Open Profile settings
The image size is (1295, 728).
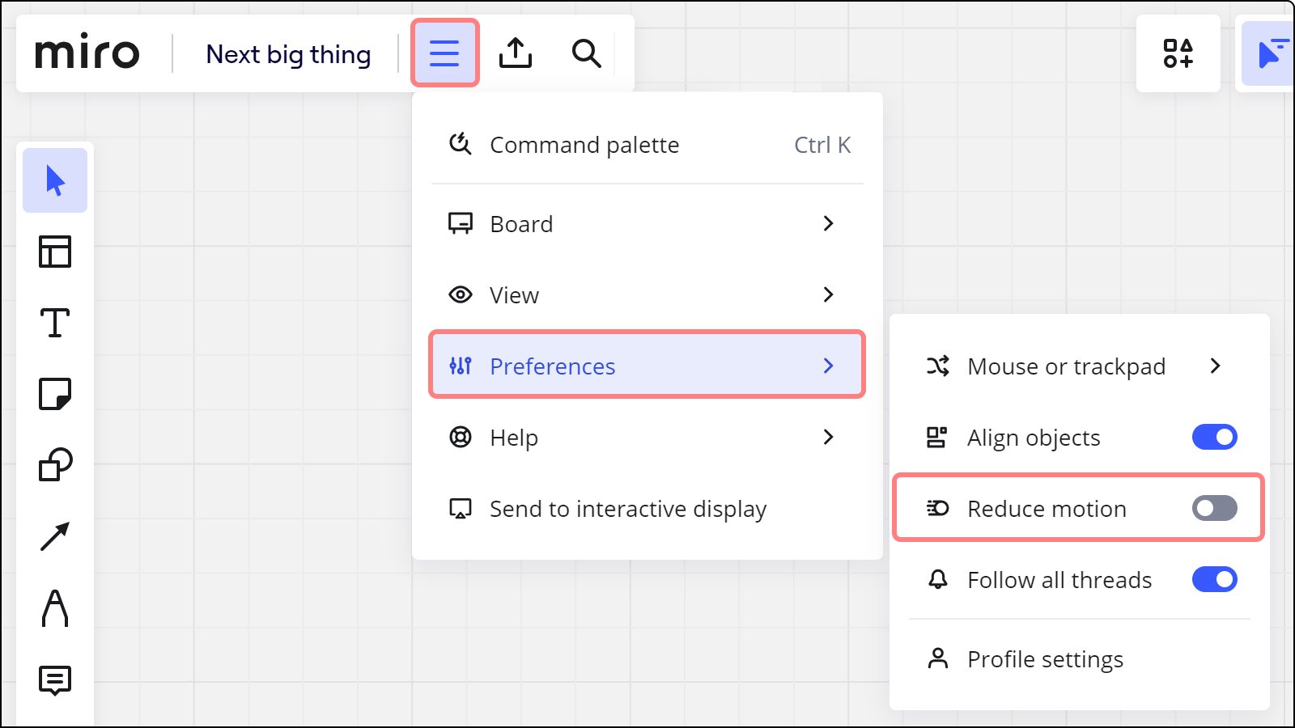[x=1044, y=659]
